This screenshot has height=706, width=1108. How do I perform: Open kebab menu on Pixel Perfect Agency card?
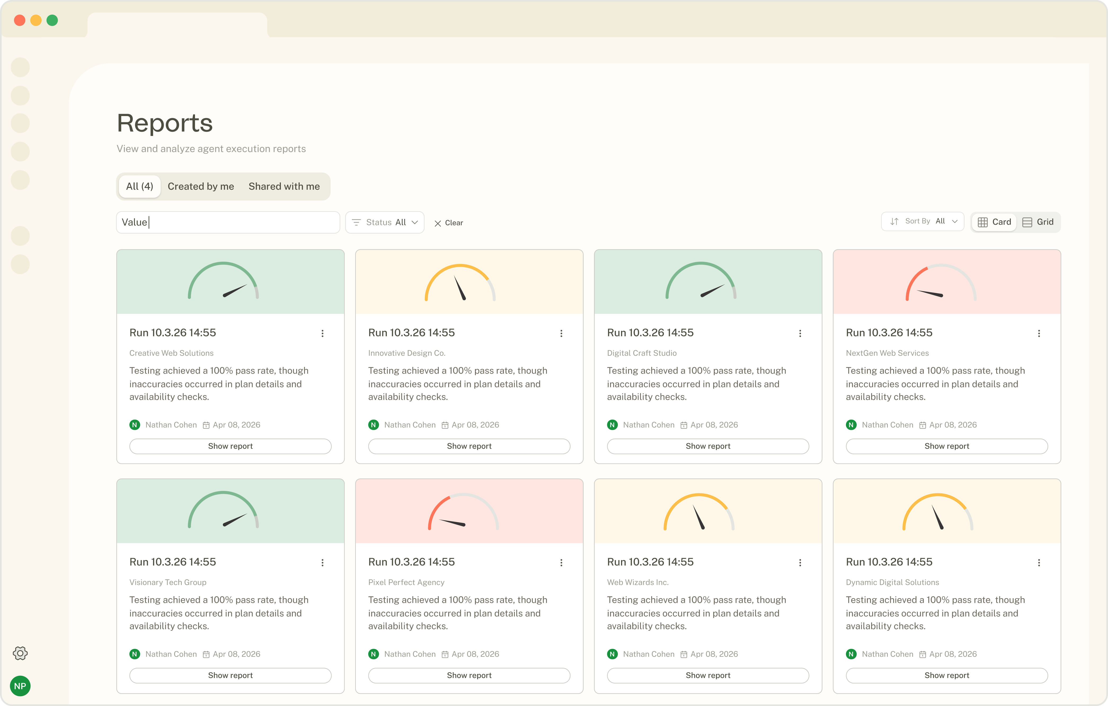click(561, 562)
